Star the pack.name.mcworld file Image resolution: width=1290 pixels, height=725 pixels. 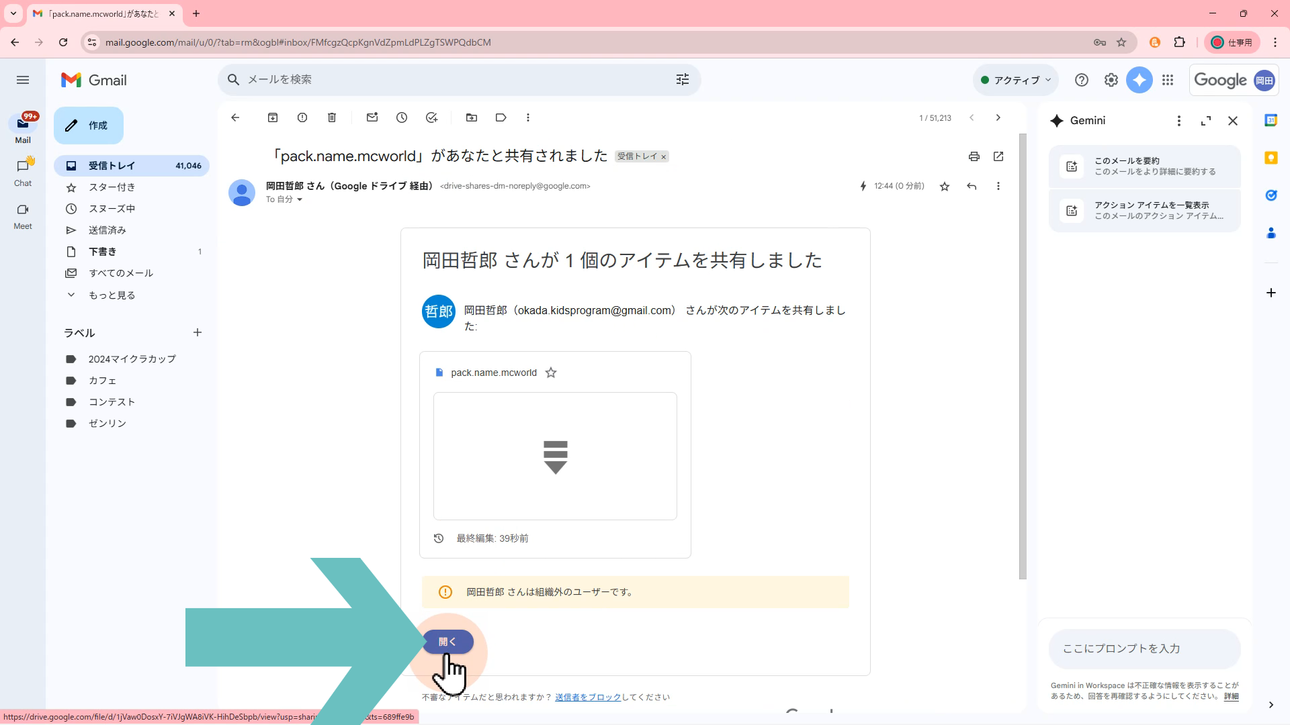click(x=551, y=373)
